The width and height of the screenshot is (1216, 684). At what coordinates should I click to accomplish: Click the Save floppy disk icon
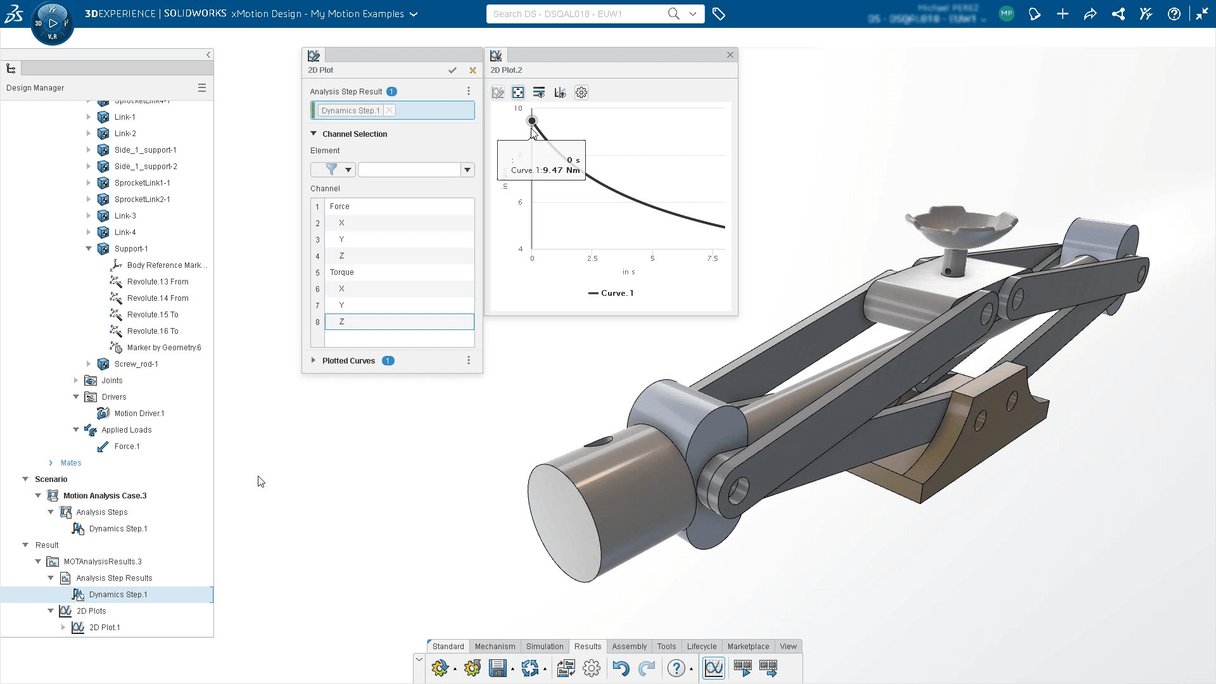coord(498,668)
